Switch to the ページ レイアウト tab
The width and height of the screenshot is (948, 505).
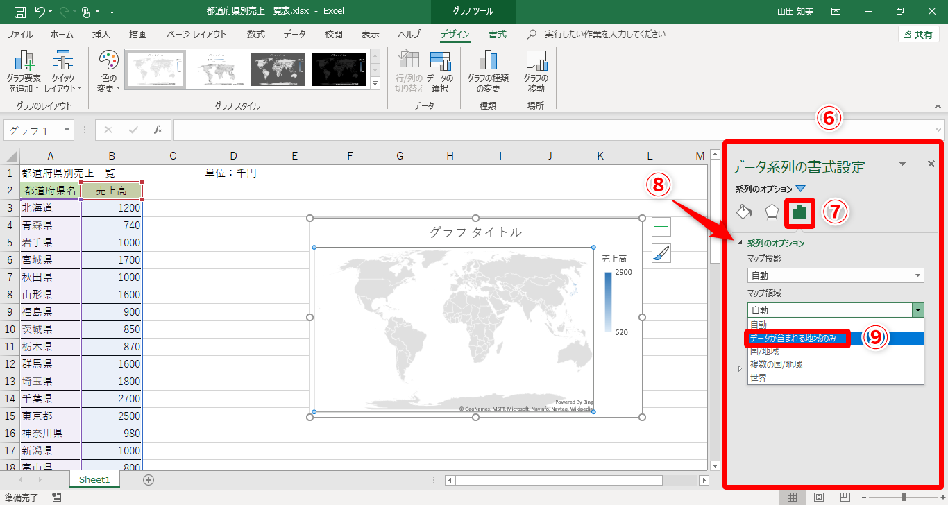tap(196, 34)
